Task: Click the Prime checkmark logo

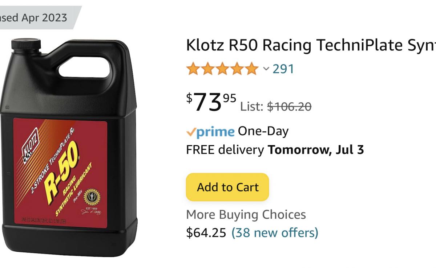Action: point(210,132)
